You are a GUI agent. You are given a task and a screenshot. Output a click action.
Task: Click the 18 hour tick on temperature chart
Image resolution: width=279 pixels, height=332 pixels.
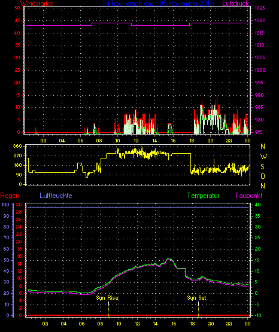192,324
